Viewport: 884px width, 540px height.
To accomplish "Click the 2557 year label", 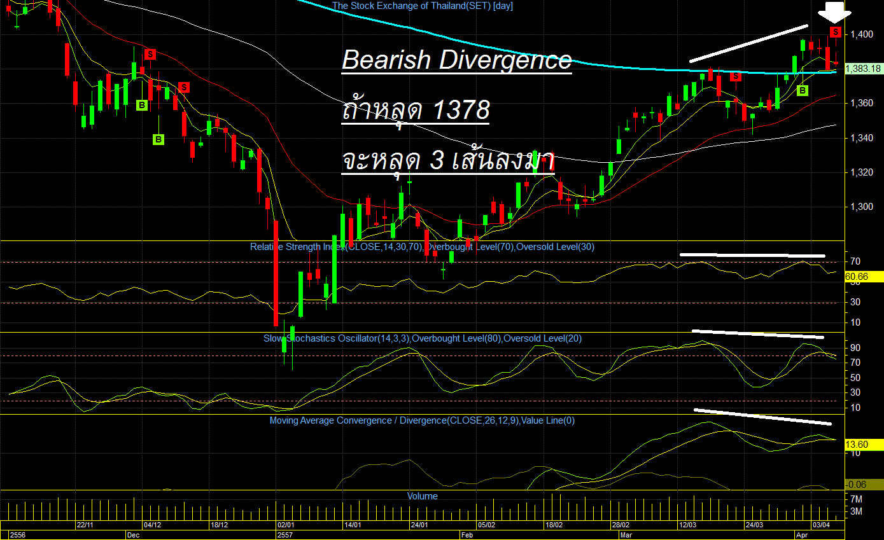I will [286, 536].
